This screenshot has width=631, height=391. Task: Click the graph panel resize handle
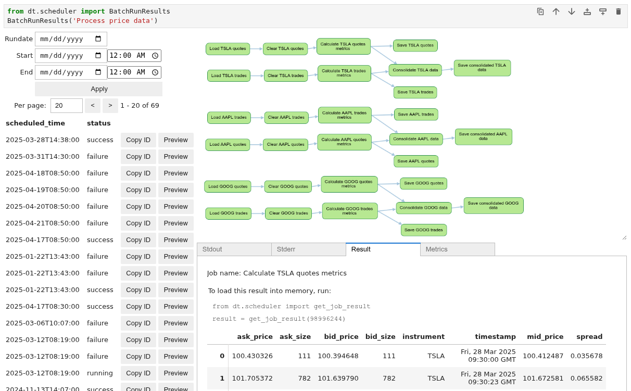tap(624, 237)
